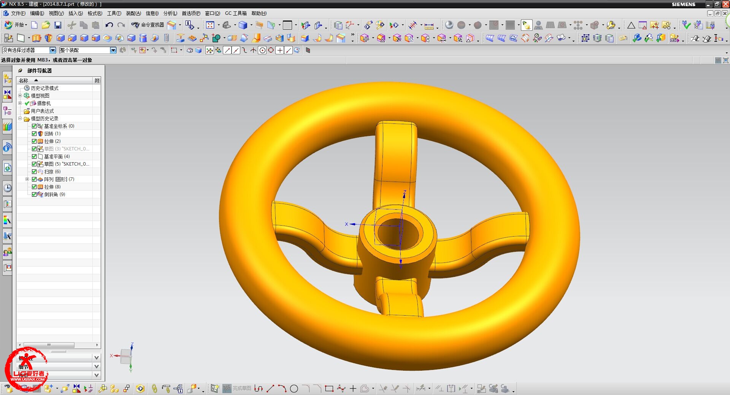
Task: Select 历史记录模式 tree row
Action: 59,88
